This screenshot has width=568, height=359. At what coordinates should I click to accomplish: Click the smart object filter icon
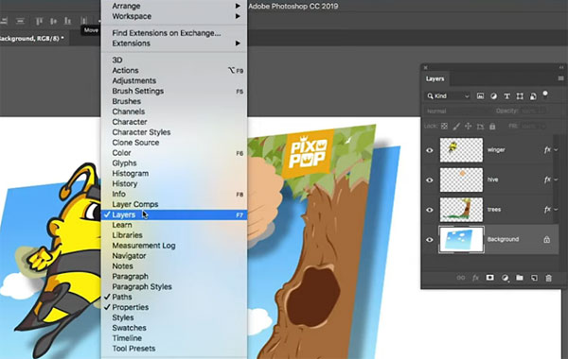pos(533,96)
